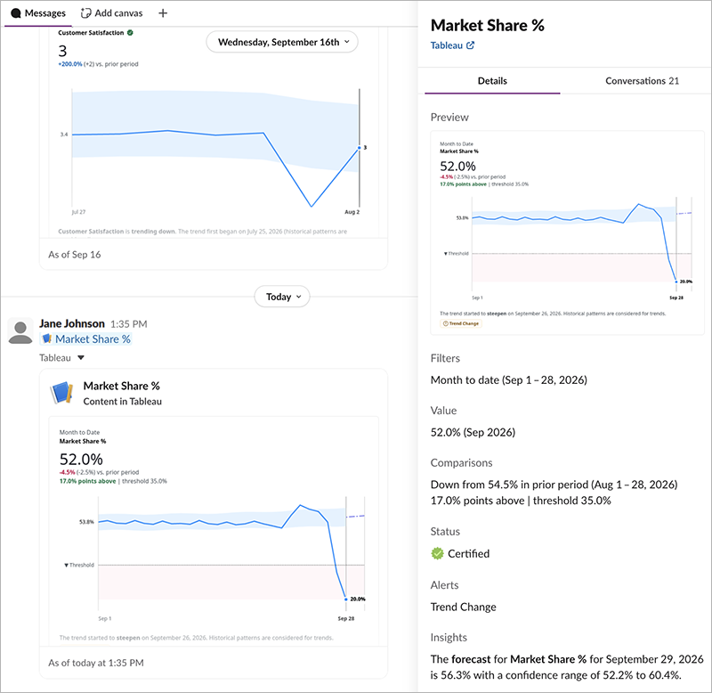Click the external link icon next to Tableau
The width and height of the screenshot is (712, 693).
(x=471, y=45)
